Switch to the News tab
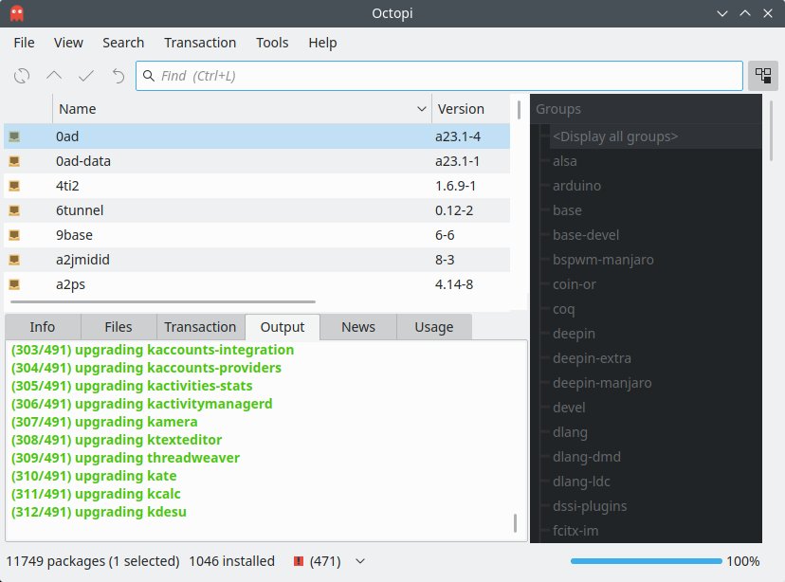This screenshot has height=582, width=785. click(x=357, y=327)
